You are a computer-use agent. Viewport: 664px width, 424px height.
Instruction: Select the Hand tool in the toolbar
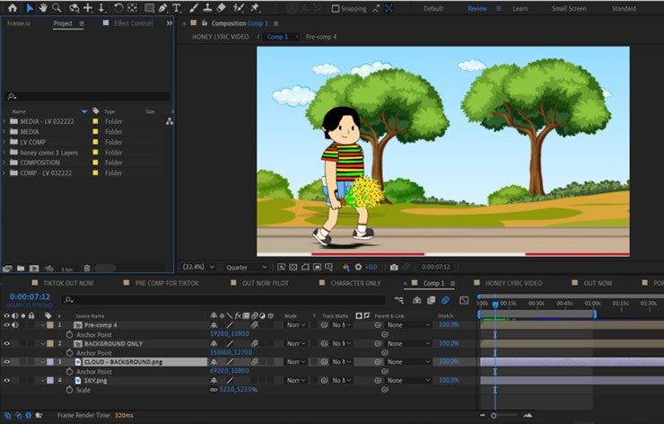[42, 8]
